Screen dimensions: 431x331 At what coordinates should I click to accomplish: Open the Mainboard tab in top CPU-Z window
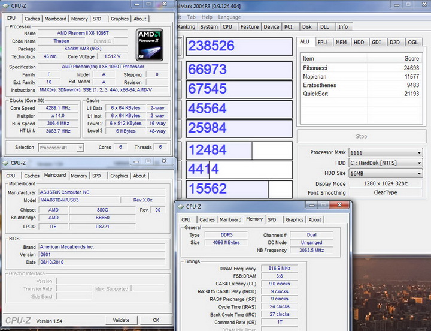coord(56,19)
